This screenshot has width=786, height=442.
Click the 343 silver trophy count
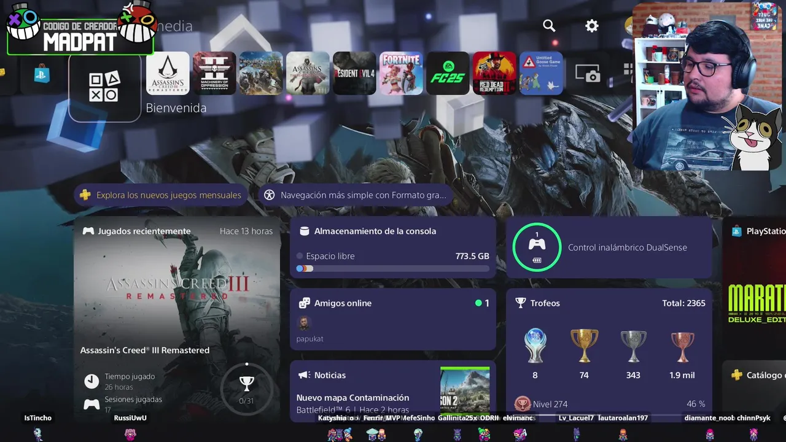pyautogui.click(x=633, y=375)
